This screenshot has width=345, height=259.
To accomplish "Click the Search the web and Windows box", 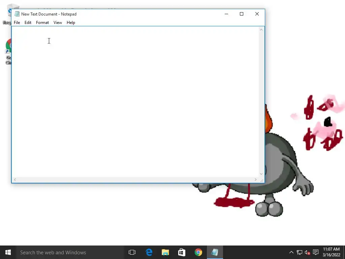I will (x=70, y=252).
